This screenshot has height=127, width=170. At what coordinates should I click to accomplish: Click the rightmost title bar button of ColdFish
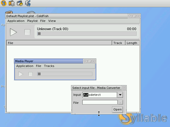(x=138, y=16)
